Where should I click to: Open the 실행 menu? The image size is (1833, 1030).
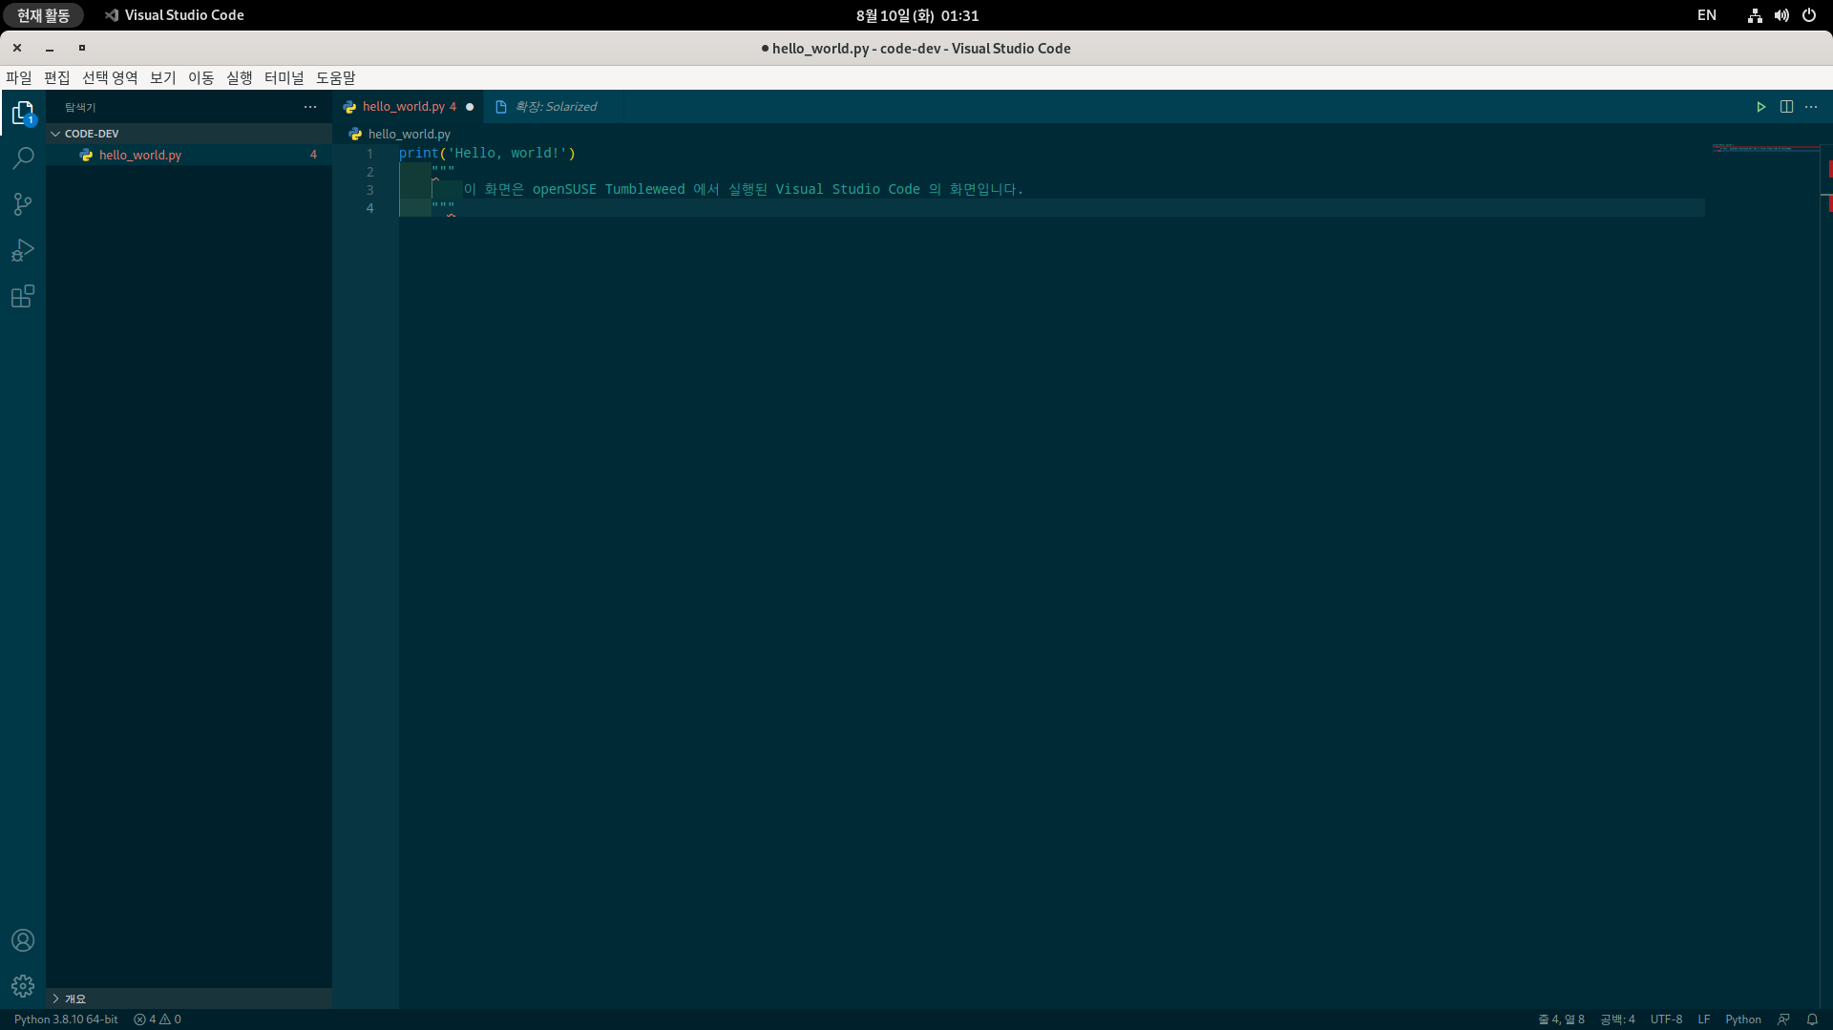click(x=240, y=77)
